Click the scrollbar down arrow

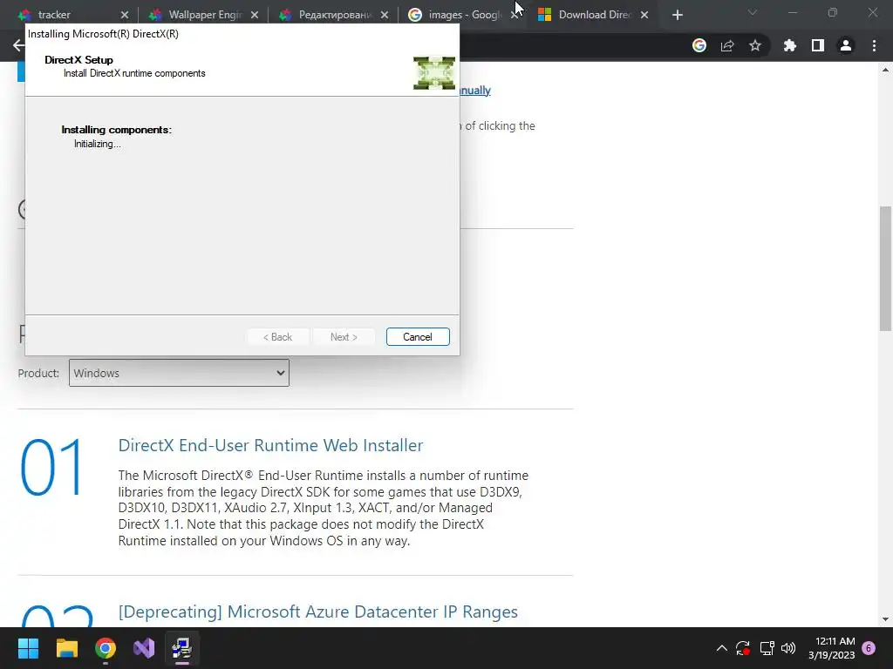point(885,619)
